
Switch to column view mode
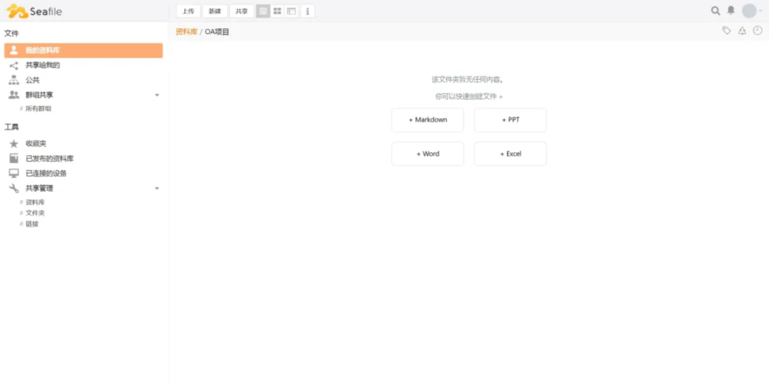click(292, 11)
